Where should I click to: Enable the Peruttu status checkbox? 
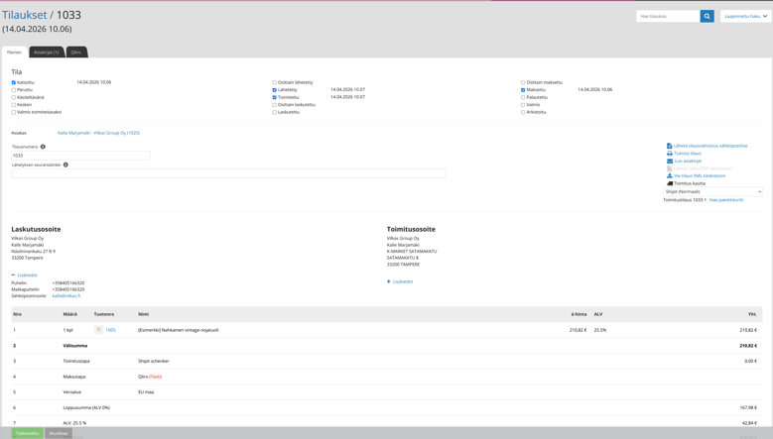pyautogui.click(x=14, y=90)
